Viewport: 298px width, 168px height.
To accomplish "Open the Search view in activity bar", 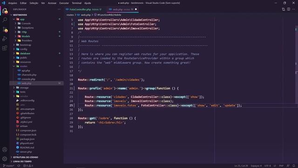I will (x=5, y=20).
